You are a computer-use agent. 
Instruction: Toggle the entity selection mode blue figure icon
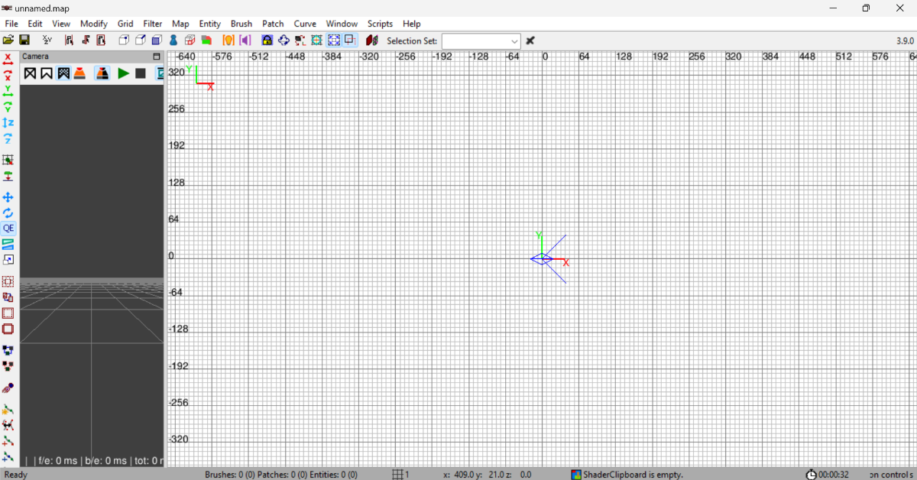173,40
